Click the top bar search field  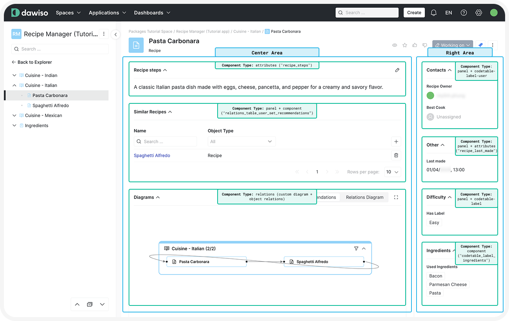367,13
